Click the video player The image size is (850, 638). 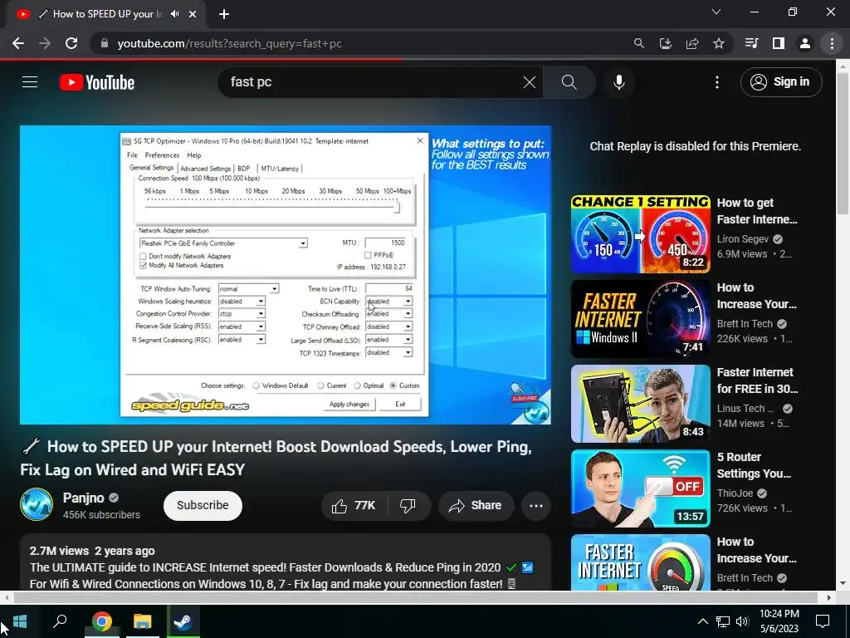[286, 274]
